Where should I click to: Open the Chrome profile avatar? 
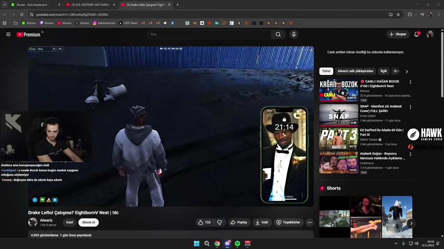click(x=430, y=15)
